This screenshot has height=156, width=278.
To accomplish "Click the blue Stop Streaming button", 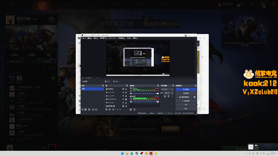I will [186, 89].
